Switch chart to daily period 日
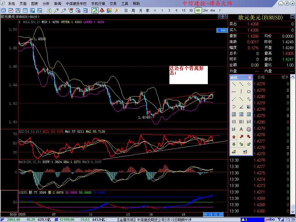Image resolution: width=296 pixels, height=222 pixels. pyautogui.click(x=126, y=10)
